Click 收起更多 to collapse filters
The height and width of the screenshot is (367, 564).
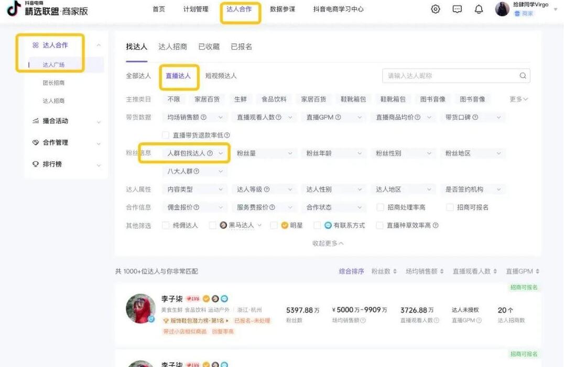328,243
